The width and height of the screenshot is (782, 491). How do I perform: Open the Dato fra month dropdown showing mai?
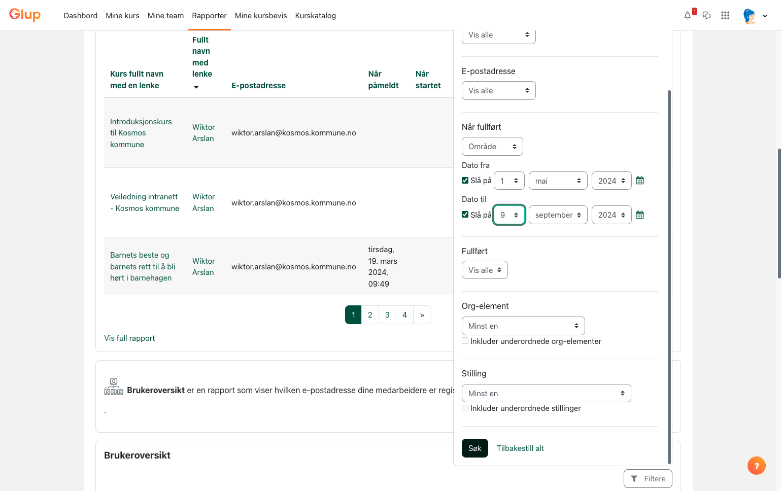point(558,181)
